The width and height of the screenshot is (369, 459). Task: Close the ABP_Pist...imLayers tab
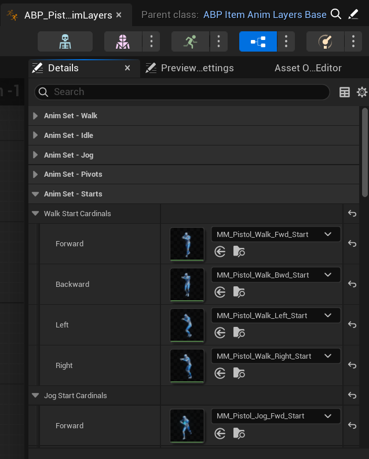coord(119,14)
